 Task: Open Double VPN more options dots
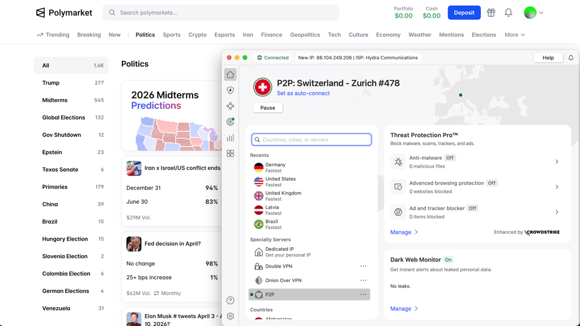click(x=363, y=266)
